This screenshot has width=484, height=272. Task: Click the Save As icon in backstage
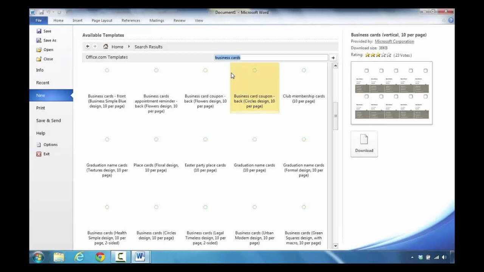[x=39, y=40]
